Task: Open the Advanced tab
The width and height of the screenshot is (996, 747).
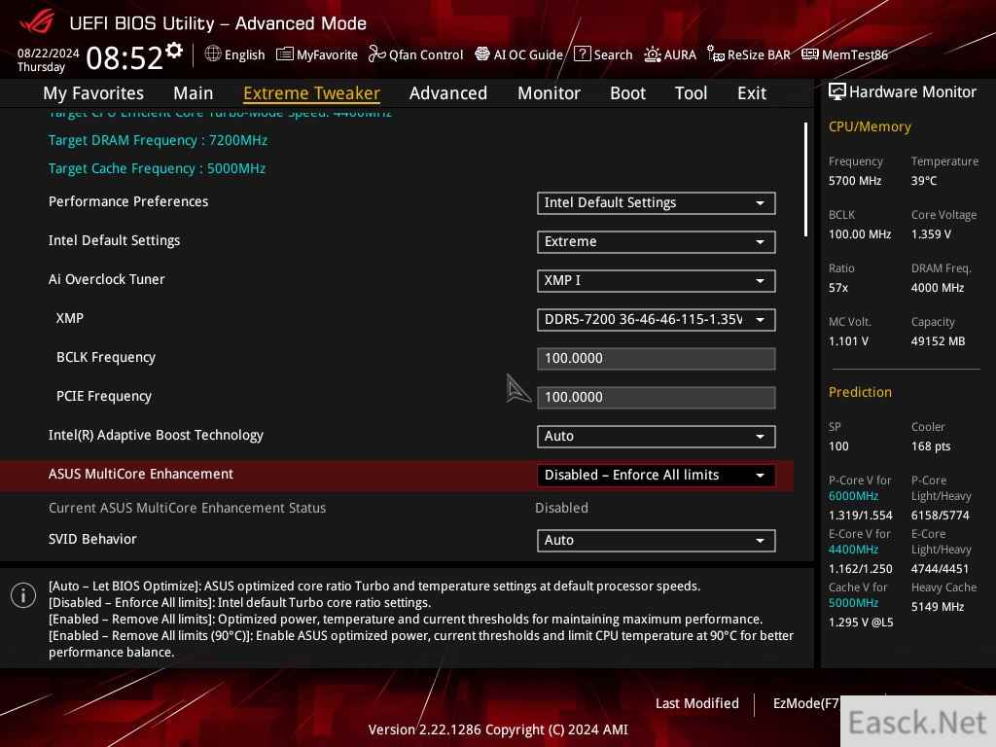Action: point(448,93)
